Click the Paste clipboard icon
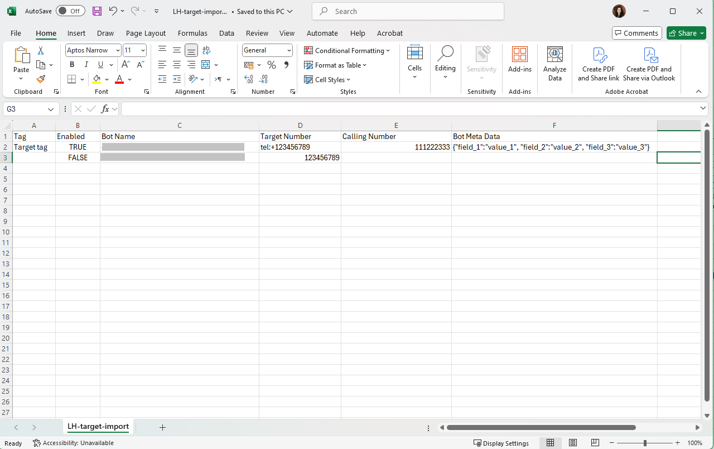 pyautogui.click(x=21, y=56)
